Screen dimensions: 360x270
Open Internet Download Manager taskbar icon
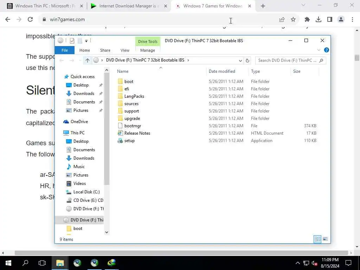[111, 263]
